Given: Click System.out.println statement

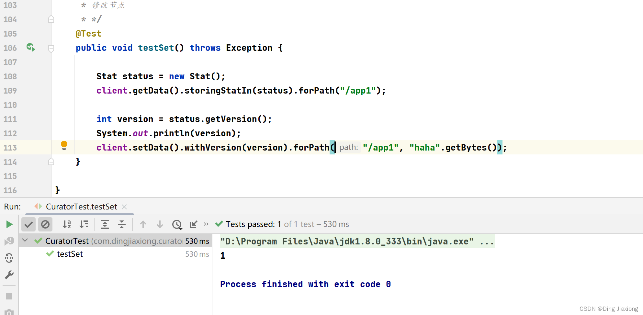Looking at the screenshot, I should [169, 133].
